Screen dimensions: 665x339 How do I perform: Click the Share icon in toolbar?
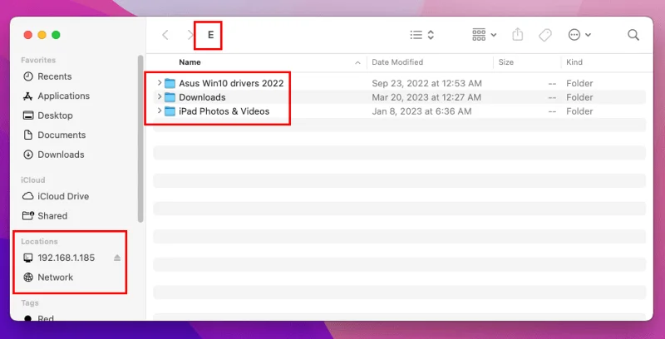(x=518, y=35)
